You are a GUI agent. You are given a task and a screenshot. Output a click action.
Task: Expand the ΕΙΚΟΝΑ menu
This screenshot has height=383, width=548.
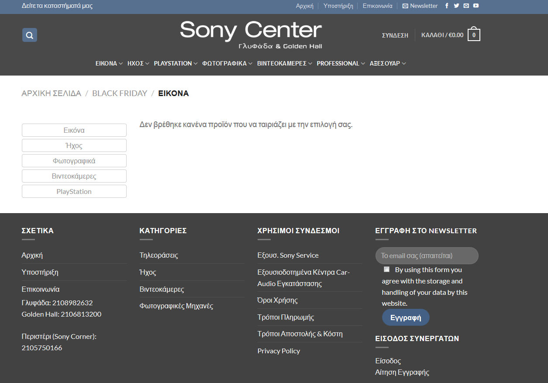(x=109, y=63)
